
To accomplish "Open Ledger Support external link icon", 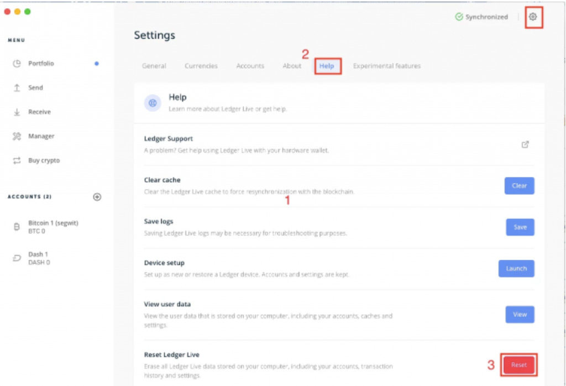I will [525, 144].
